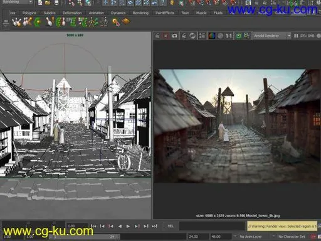Image resolution: width=321 pixels, height=241 pixels.
Task: Click the yellow connected-nodes shelf icon
Action: tap(93, 22)
